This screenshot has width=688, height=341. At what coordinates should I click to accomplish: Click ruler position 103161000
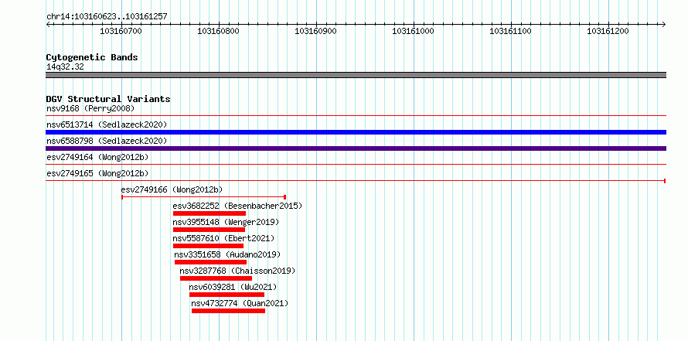(413, 31)
